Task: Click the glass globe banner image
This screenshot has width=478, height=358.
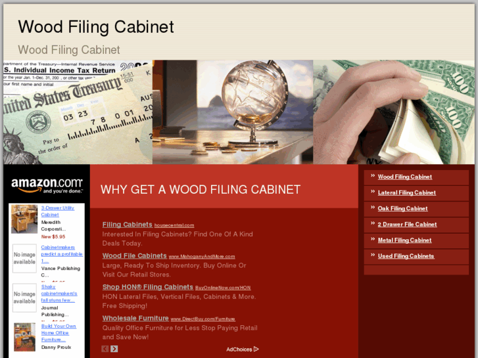Action: (x=233, y=112)
